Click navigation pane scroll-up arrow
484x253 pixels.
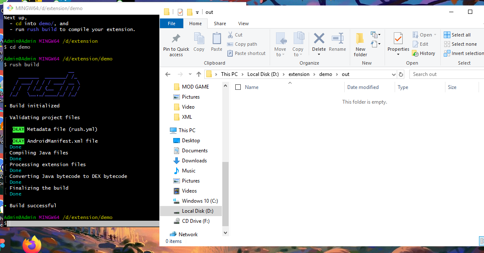[225, 86]
